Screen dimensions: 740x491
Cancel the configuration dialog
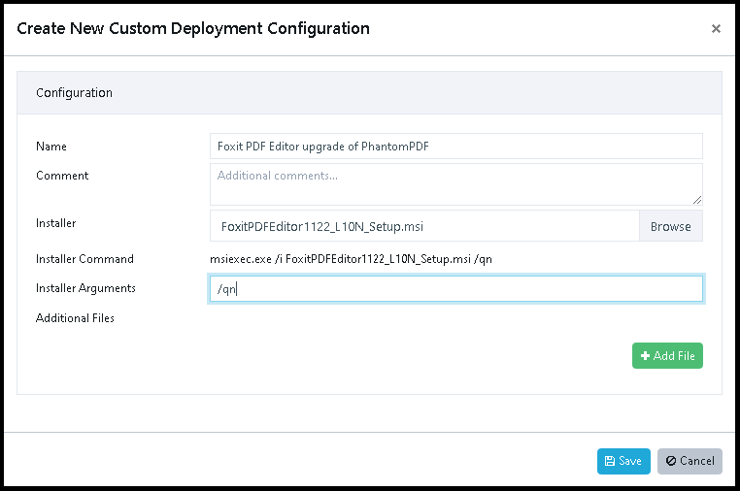(690, 461)
